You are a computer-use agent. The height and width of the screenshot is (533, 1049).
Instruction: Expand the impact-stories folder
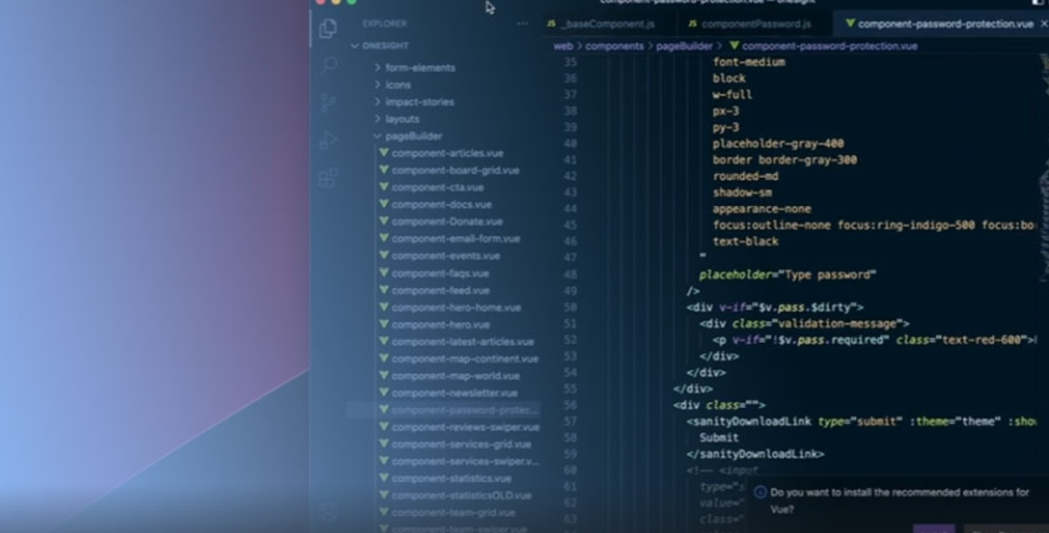point(378,101)
